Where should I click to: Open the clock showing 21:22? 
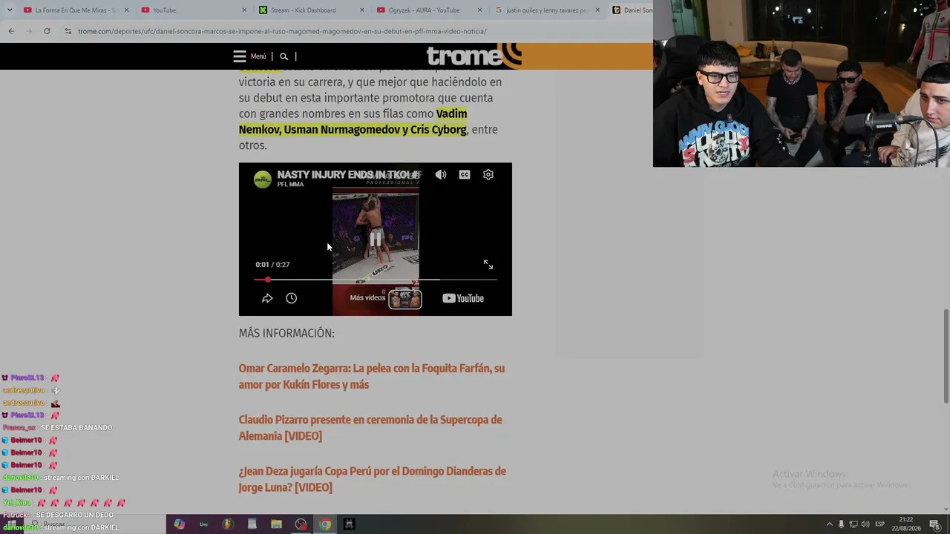click(x=906, y=524)
